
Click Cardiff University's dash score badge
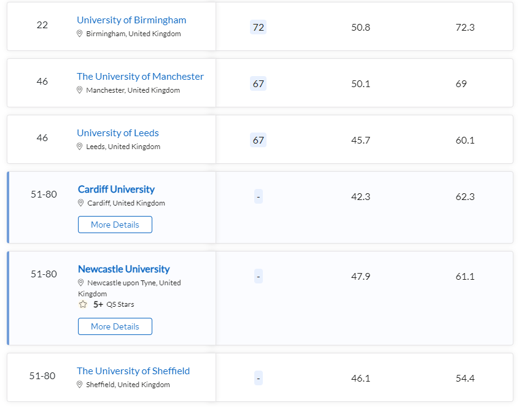[x=259, y=197]
